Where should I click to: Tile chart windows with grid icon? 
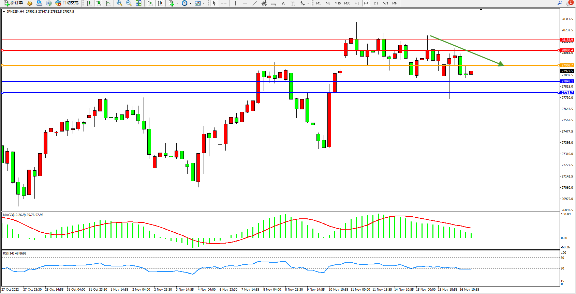coord(138,3)
